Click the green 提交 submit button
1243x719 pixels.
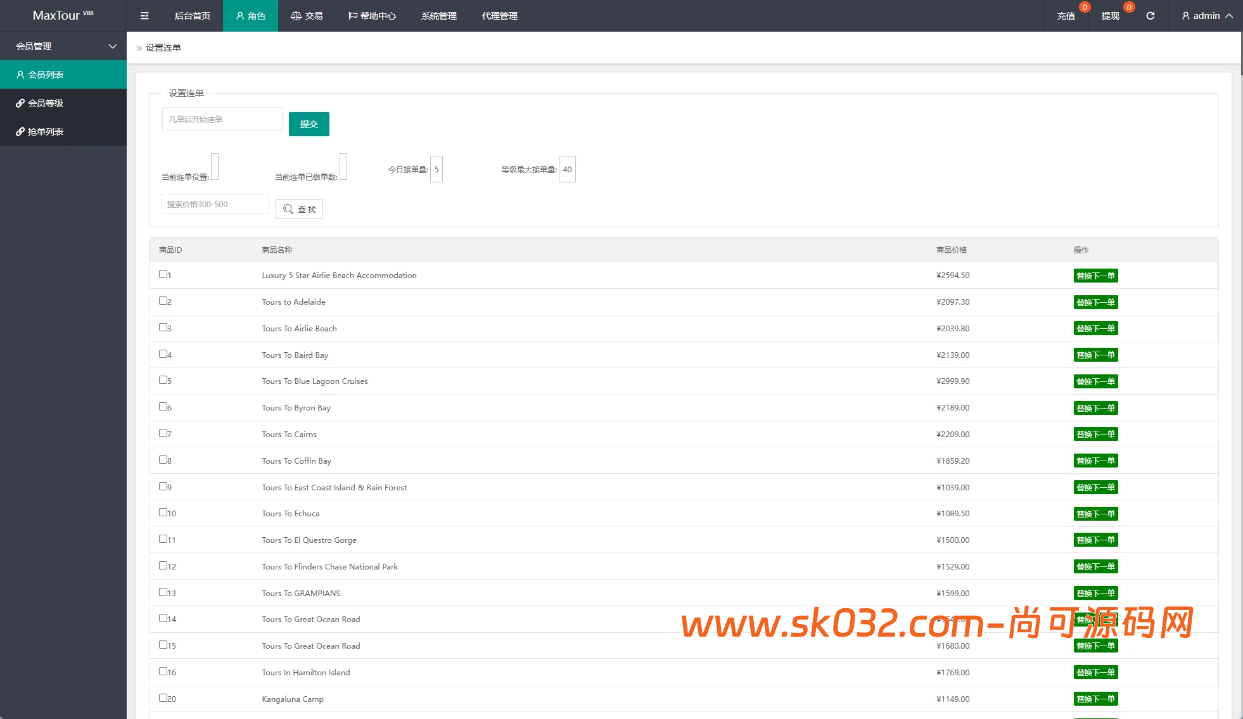click(x=309, y=124)
